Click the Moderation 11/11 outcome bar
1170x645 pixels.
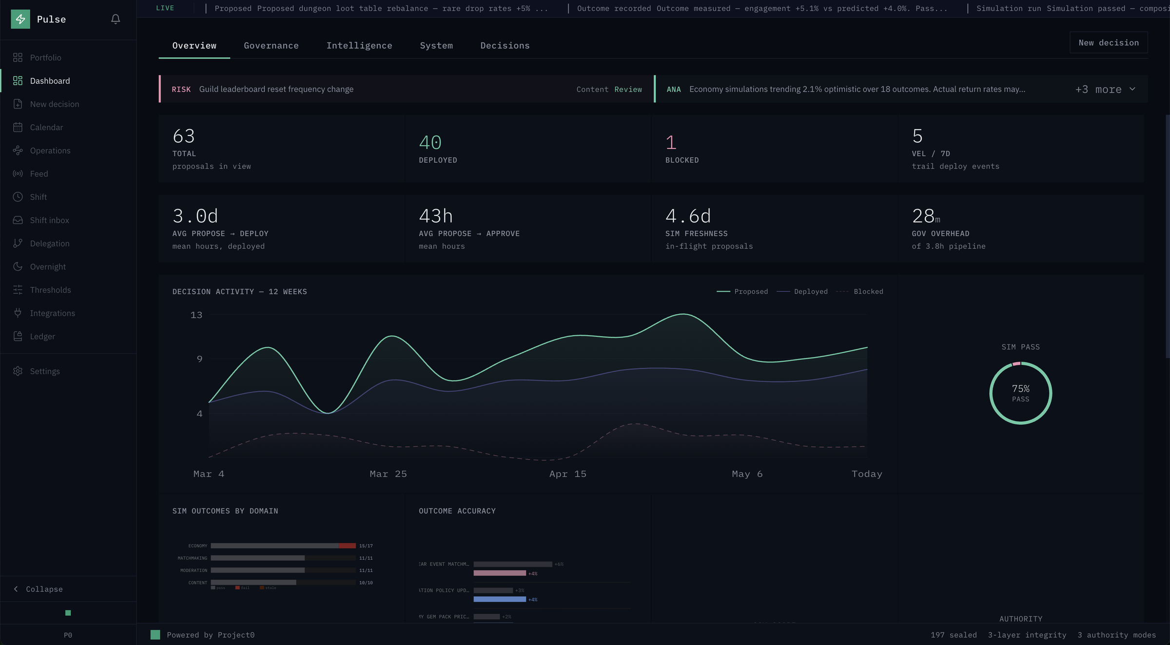[x=283, y=570]
